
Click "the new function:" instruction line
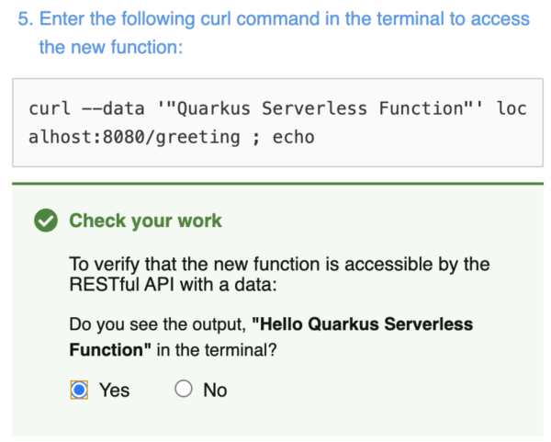(111, 47)
